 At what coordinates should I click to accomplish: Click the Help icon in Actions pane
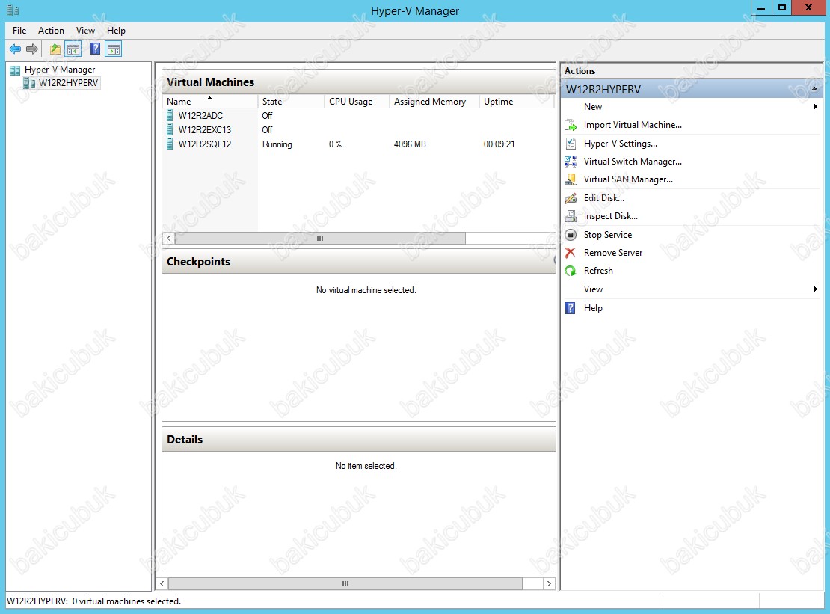(570, 308)
